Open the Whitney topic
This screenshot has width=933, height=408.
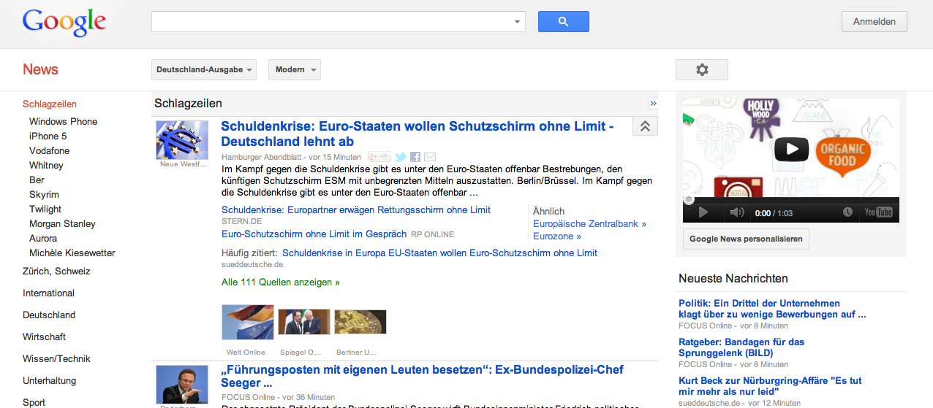click(x=46, y=166)
